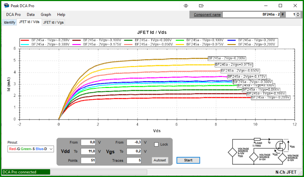Click the Traces value field
Screen dimensions: 304x177
coord(134,160)
